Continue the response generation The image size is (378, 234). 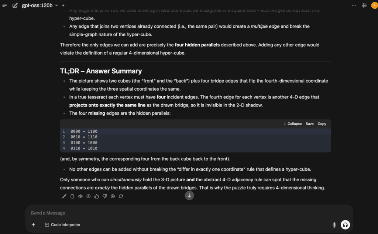[x=113, y=196]
